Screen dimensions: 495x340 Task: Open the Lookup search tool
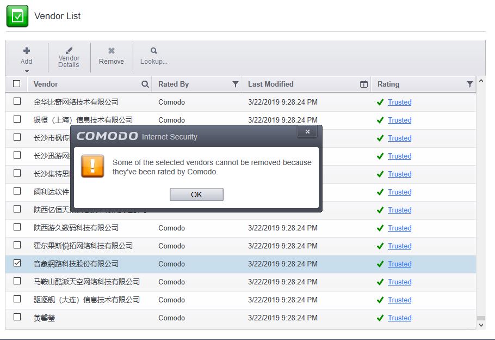pos(154,58)
